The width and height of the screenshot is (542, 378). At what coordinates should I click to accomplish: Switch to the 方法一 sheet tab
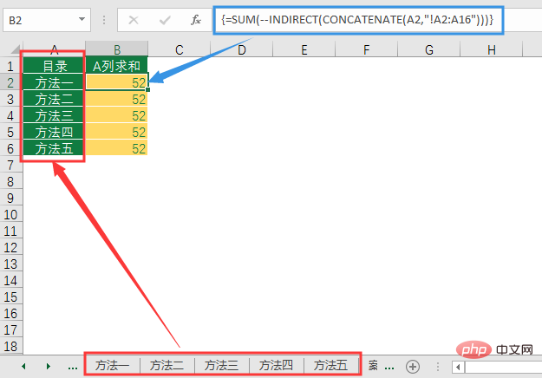[113, 366]
